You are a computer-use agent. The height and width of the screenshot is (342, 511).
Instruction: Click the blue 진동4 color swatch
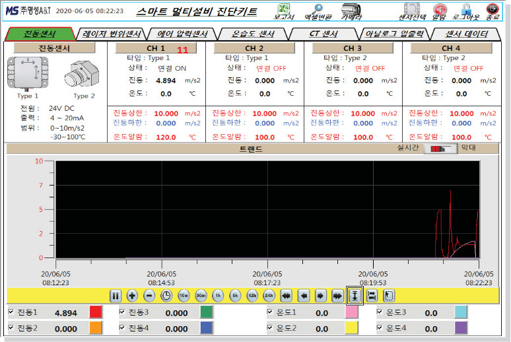click(207, 327)
